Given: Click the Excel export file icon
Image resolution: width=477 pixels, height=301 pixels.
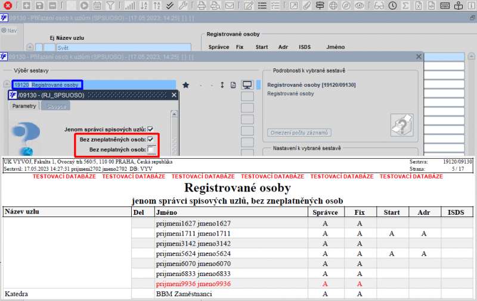Looking at the screenshot, I should [x=419, y=5].
